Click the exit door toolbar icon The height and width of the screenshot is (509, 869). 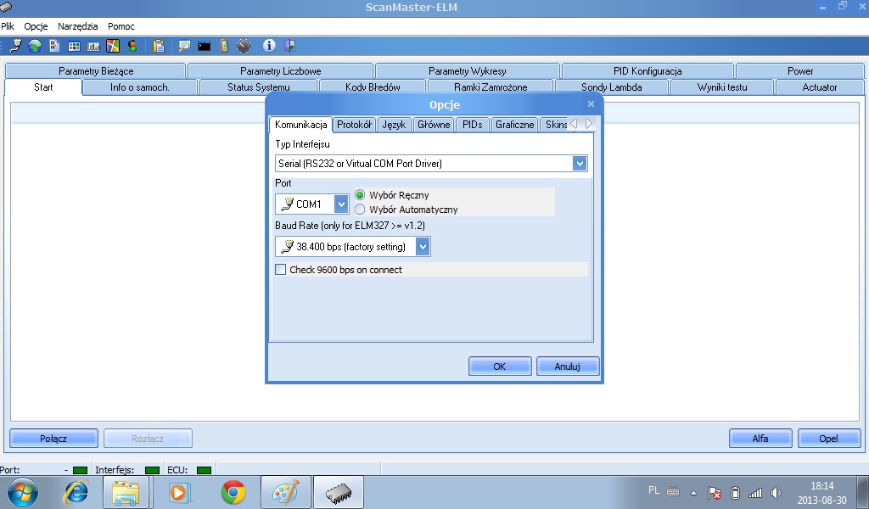point(290,46)
